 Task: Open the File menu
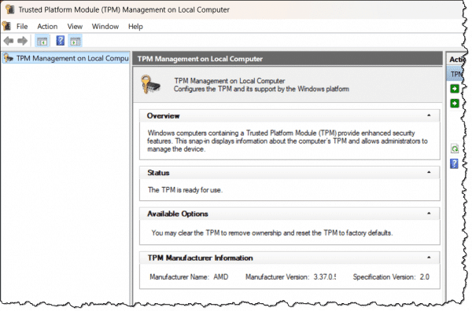(22, 27)
